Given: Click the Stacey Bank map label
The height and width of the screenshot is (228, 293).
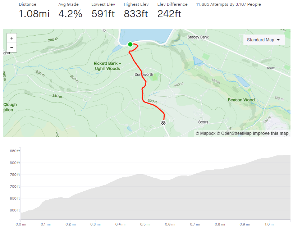Looking at the screenshot, I should click(198, 37).
